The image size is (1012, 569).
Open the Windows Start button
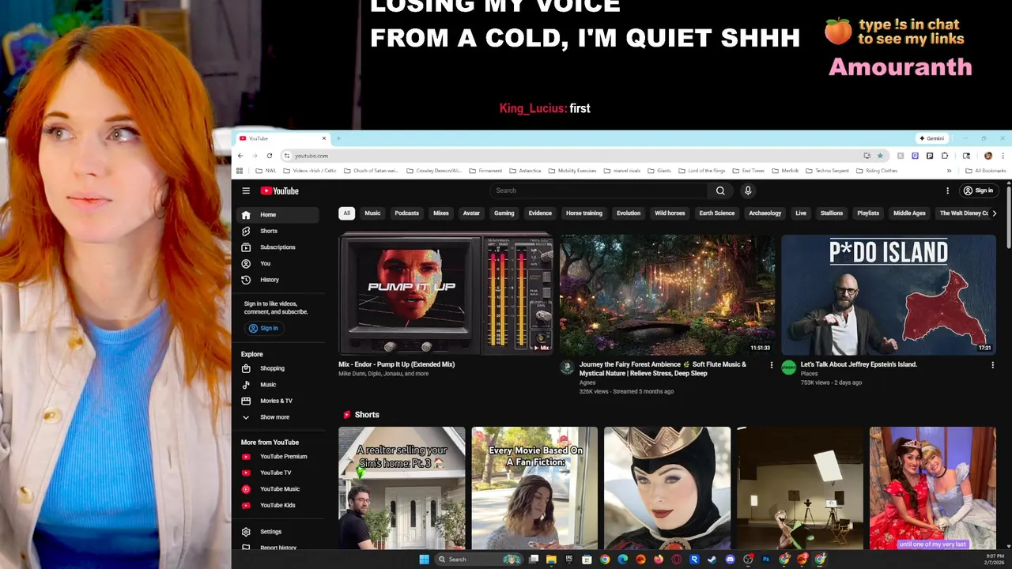click(x=424, y=560)
